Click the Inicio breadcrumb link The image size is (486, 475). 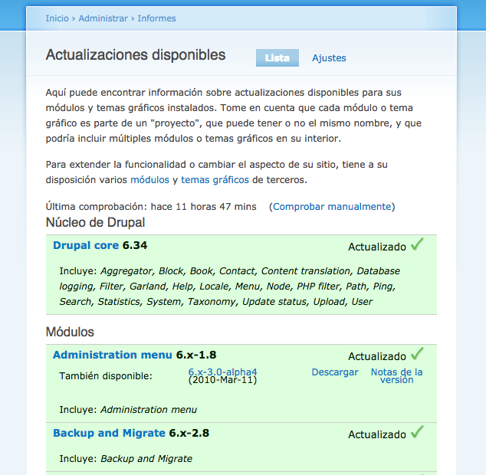[x=57, y=18]
